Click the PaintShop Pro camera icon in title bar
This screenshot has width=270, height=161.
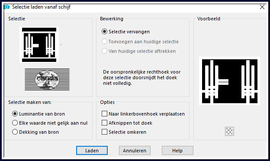click(7, 7)
